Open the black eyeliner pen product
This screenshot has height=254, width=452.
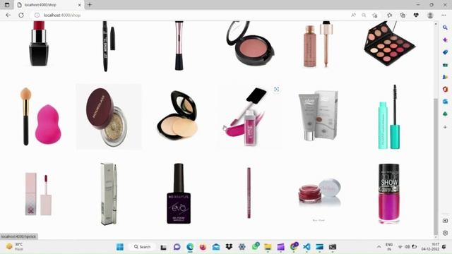pos(109,46)
